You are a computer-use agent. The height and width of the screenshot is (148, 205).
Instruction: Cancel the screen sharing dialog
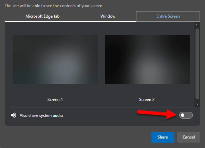point(188,137)
